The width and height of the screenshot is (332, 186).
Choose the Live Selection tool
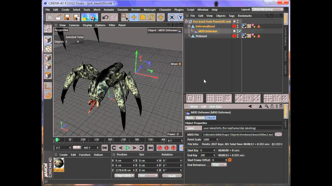(x=125, y=17)
